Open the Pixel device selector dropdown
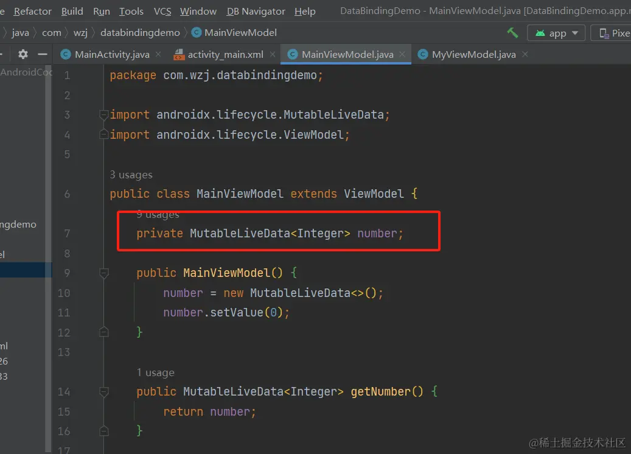Image resolution: width=631 pixels, height=454 pixels. (x=611, y=33)
